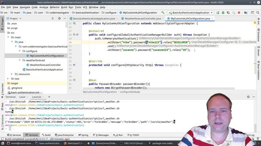Click gutter icon on line 15
The image size is (261, 146).
coord(74,24)
